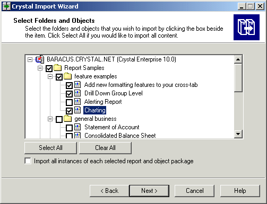Collapse the feature examples tree node

pos(50,76)
